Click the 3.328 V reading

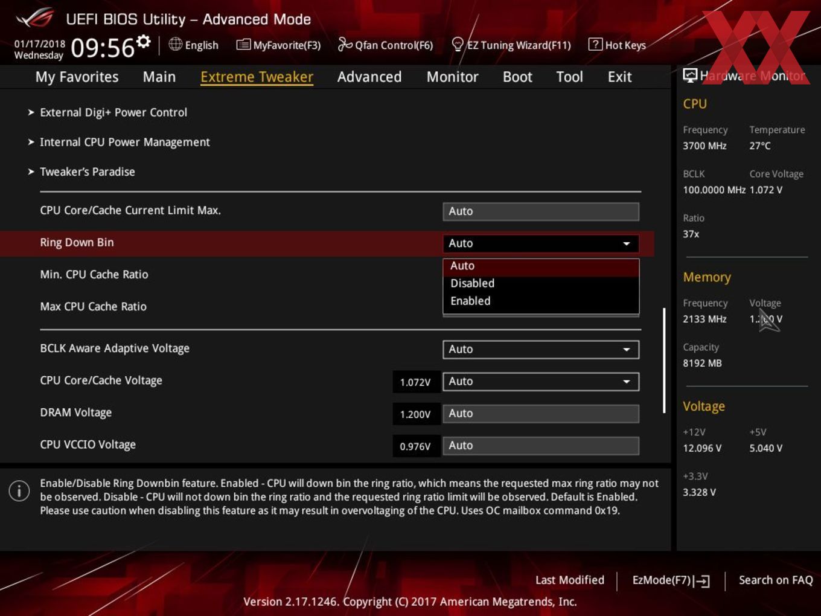coord(699,492)
